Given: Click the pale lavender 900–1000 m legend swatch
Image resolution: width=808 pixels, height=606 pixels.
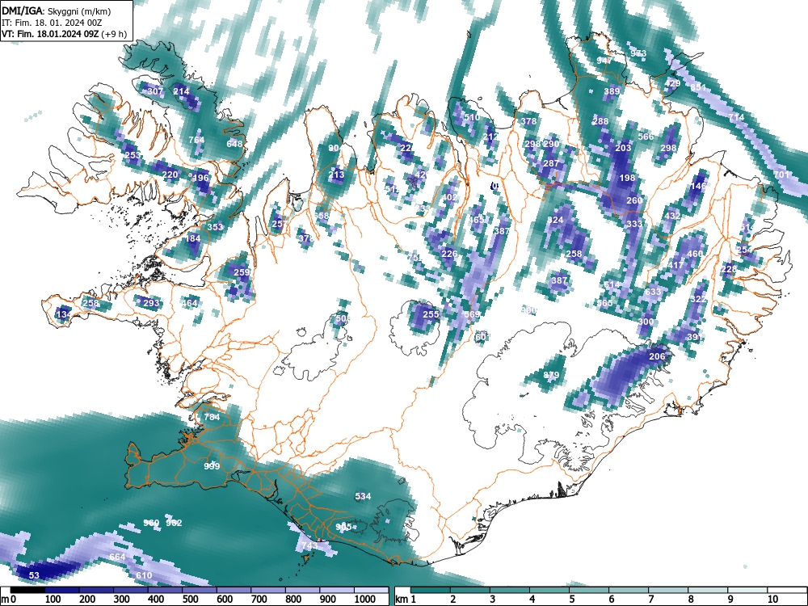Looking at the screenshot, I should [x=336, y=590].
